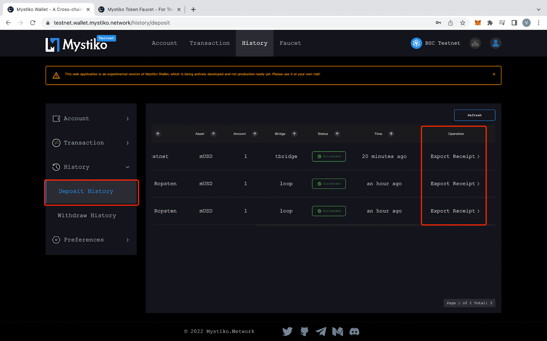Open the Mystiko Twitter page
The height and width of the screenshot is (341, 547).
[288, 331]
